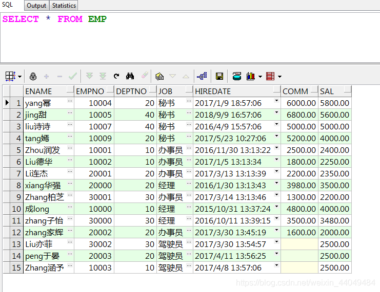
Task: Click the EMPNO cell 20001
Action: [x=94, y=173]
